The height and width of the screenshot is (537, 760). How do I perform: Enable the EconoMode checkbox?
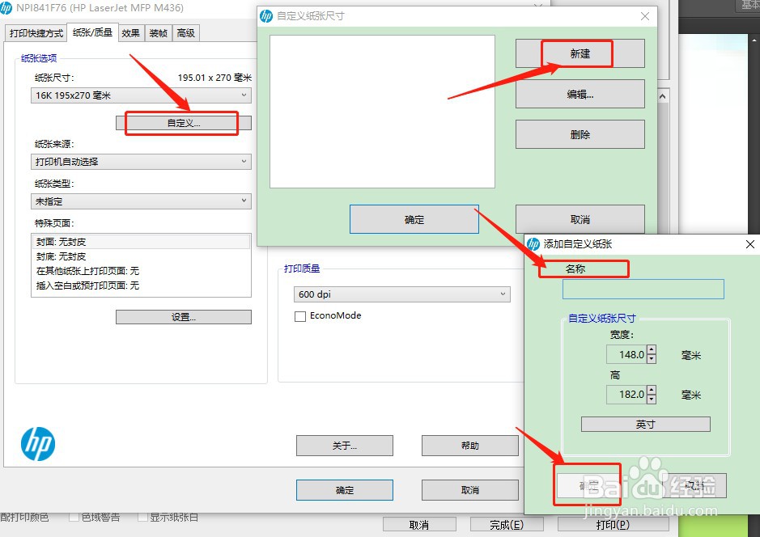click(x=300, y=316)
